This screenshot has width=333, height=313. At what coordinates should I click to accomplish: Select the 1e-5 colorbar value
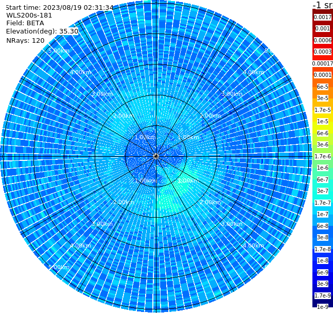tap(323, 121)
